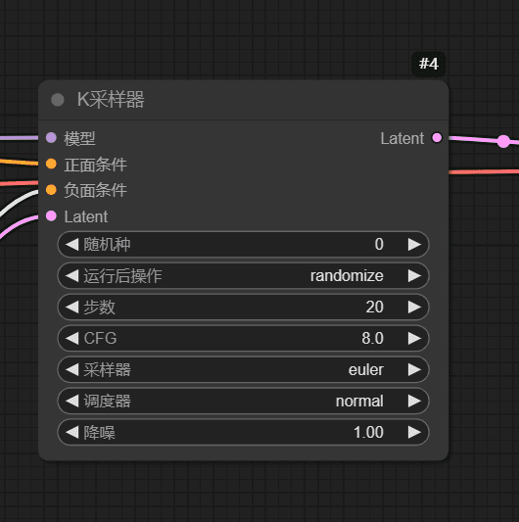Image resolution: width=519 pixels, height=522 pixels.
Task: Click the reroute dot on Latent output link
Action: [x=503, y=141]
